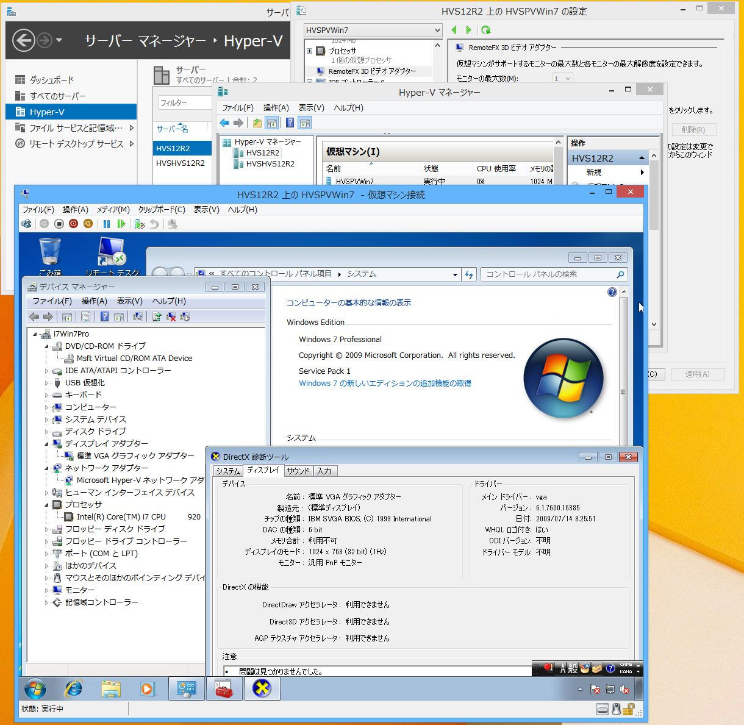Collapse プロセッサ node in Device Manager

pos(46,505)
